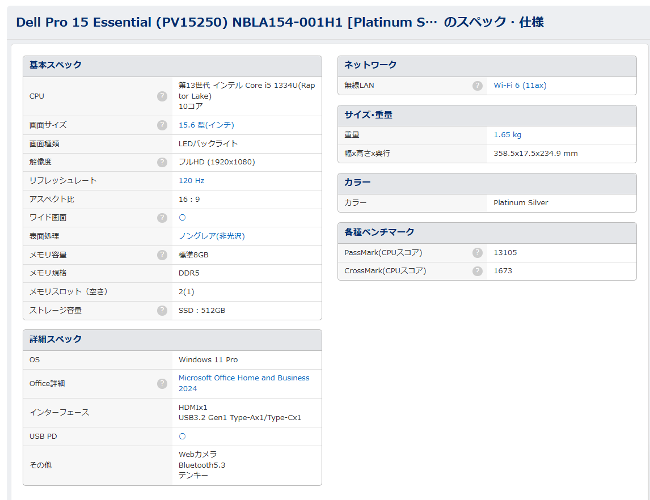650x500 pixels.
Task: Click the ノングレア(非光沢) link
Action: pyautogui.click(x=212, y=236)
